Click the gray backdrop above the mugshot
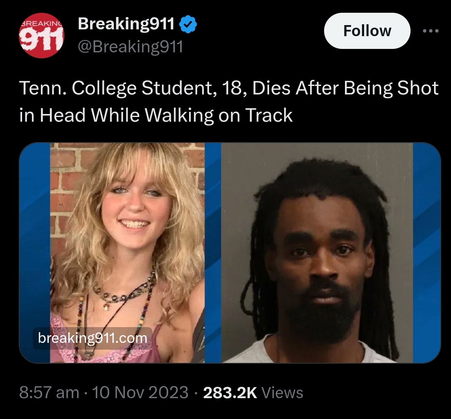This screenshot has height=419, width=451. 316,152
